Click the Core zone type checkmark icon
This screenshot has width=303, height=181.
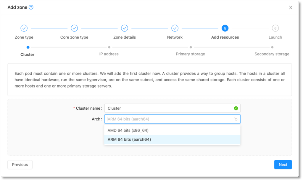74,28
